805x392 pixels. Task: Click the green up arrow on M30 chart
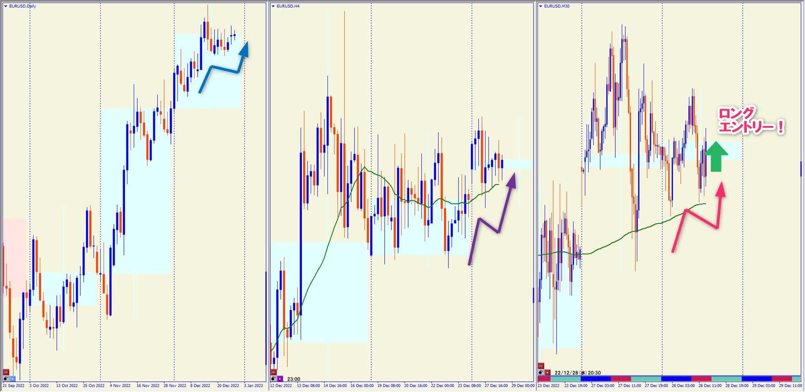point(716,157)
